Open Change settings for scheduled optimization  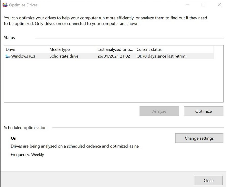[x=199, y=138]
